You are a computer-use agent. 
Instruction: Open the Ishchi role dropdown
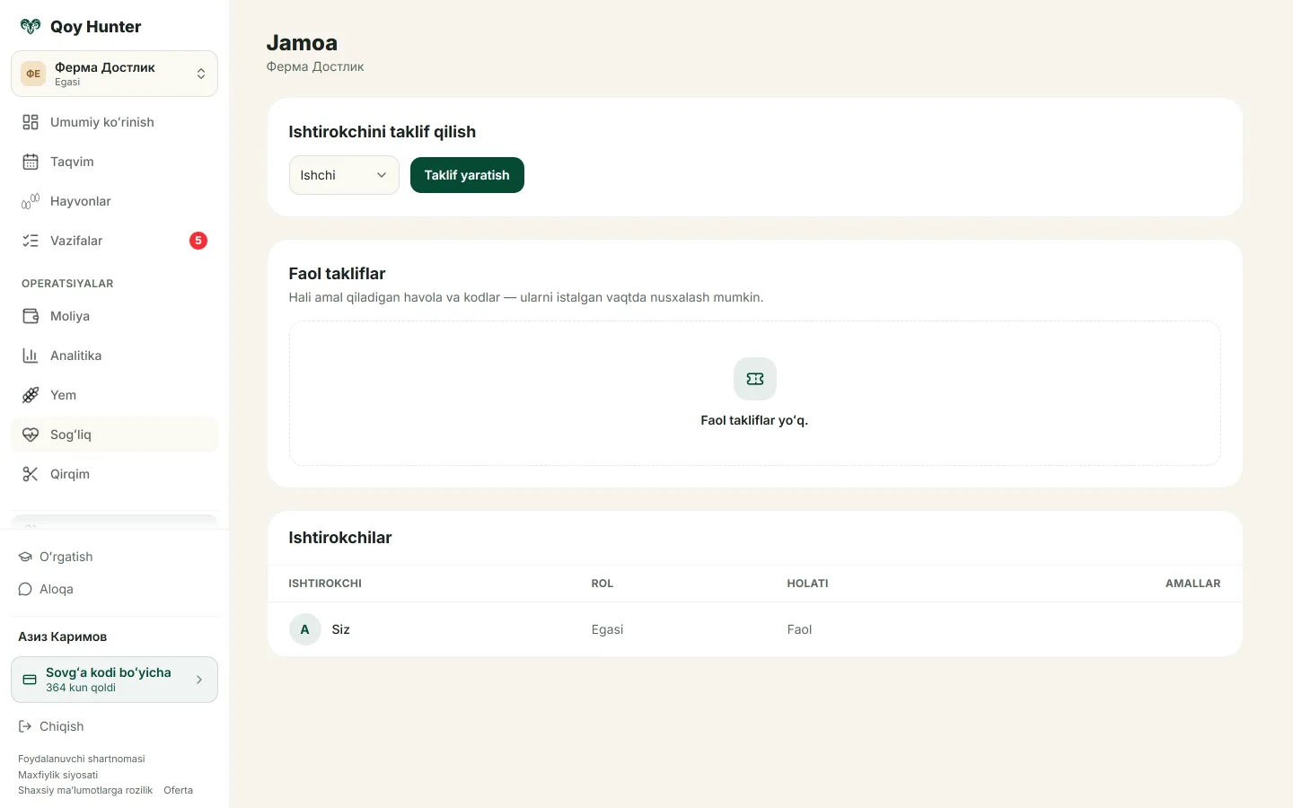(344, 175)
